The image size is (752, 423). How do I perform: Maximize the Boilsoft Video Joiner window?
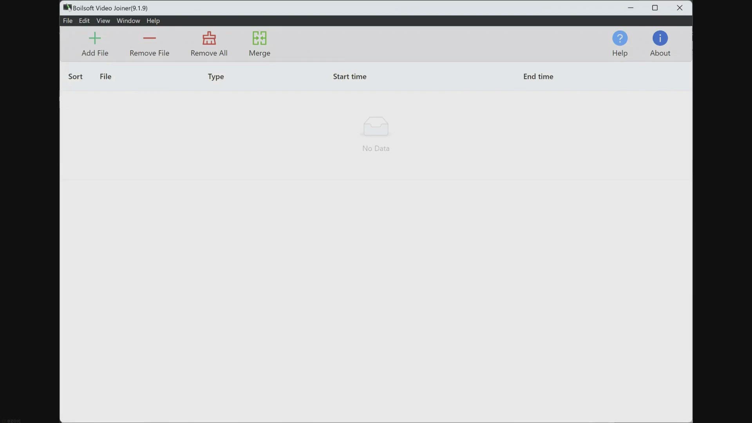655,8
